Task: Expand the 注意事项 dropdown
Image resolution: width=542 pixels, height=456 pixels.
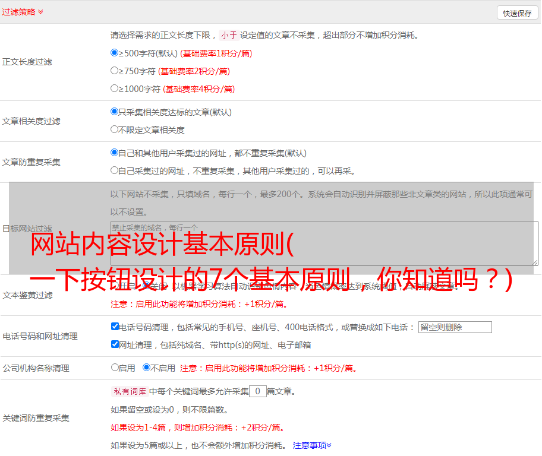Action: tap(312, 445)
